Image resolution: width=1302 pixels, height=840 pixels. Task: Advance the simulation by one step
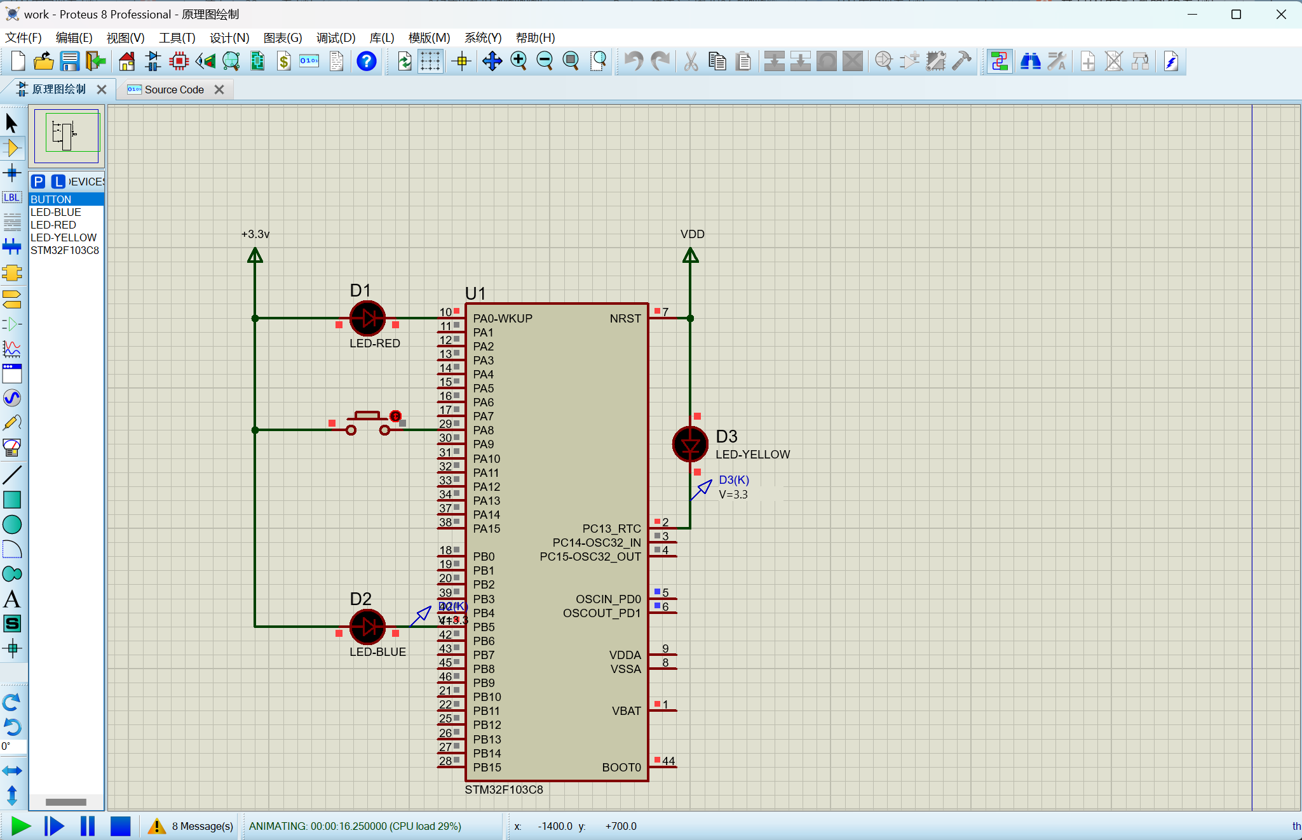55,826
